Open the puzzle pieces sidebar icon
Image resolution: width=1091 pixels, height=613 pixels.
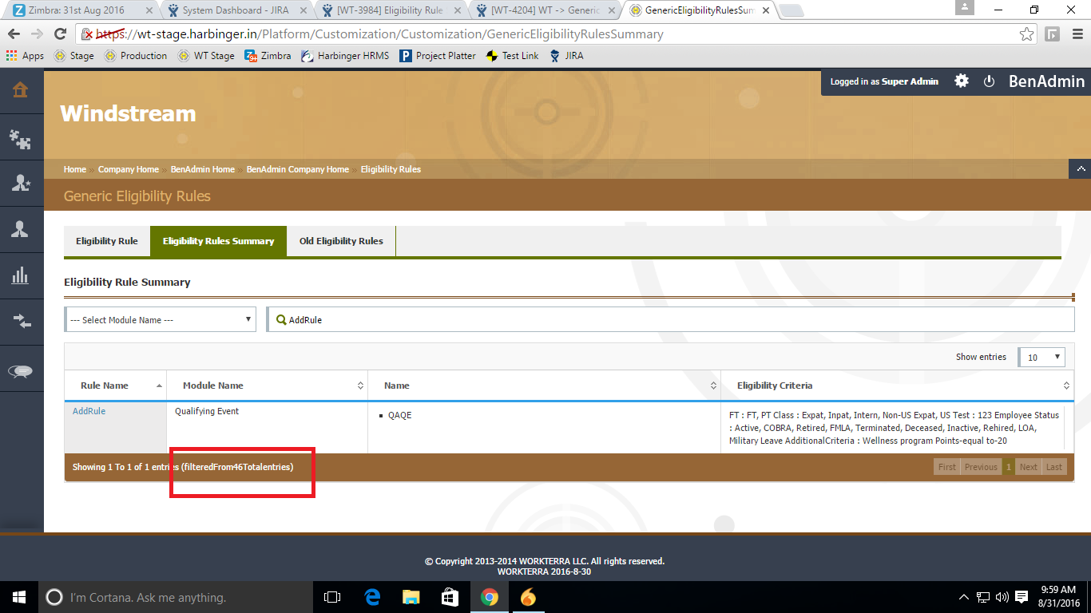(x=20, y=139)
